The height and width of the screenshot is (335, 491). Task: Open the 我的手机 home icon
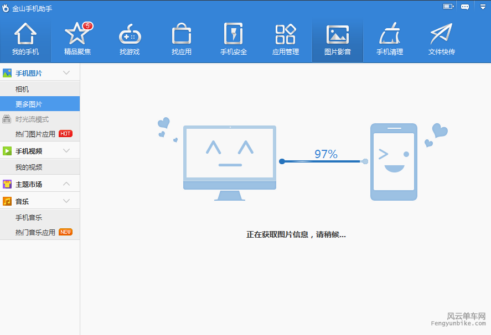[x=25, y=35]
